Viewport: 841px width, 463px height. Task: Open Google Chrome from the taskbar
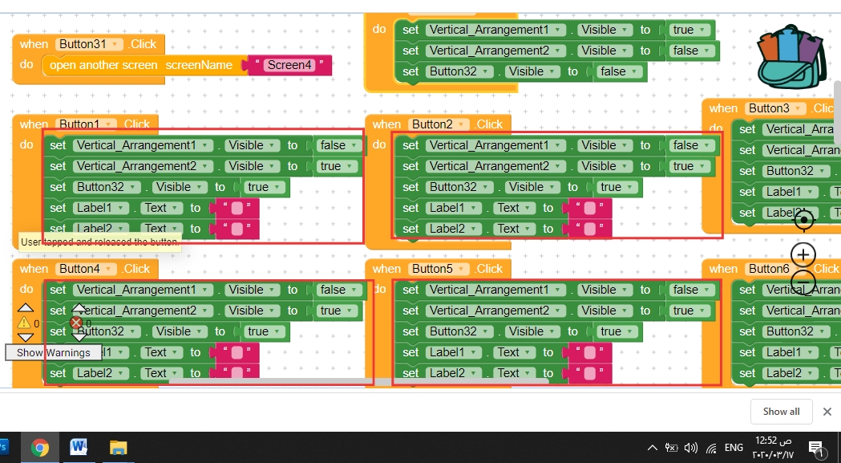(x=40, y=448)
